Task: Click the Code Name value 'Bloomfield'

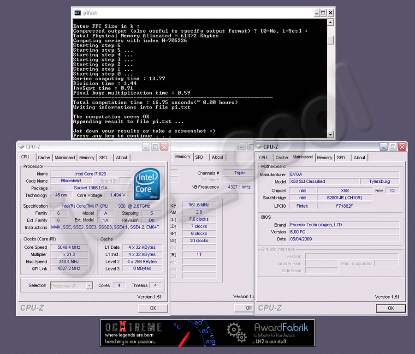Action: [71, 181]
